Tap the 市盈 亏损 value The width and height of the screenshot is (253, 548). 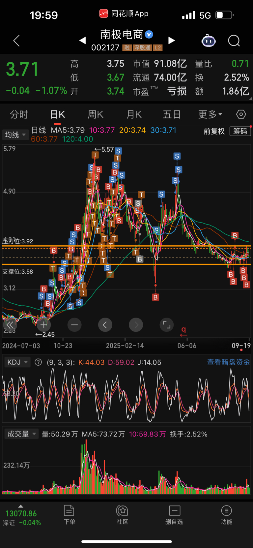coord(160,91)
